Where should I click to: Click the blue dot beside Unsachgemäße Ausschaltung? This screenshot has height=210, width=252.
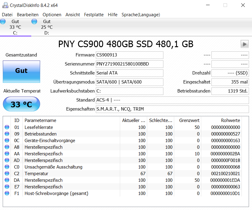pos(7,167)
